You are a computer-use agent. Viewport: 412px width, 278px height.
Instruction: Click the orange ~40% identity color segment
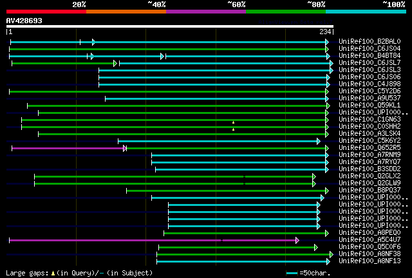click(126, 12)
